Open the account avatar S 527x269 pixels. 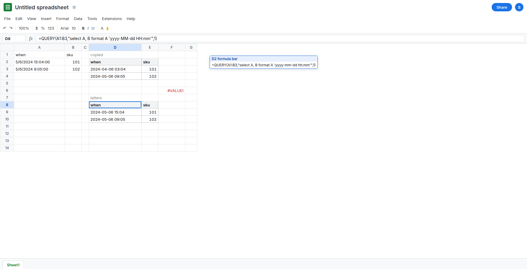519,7
